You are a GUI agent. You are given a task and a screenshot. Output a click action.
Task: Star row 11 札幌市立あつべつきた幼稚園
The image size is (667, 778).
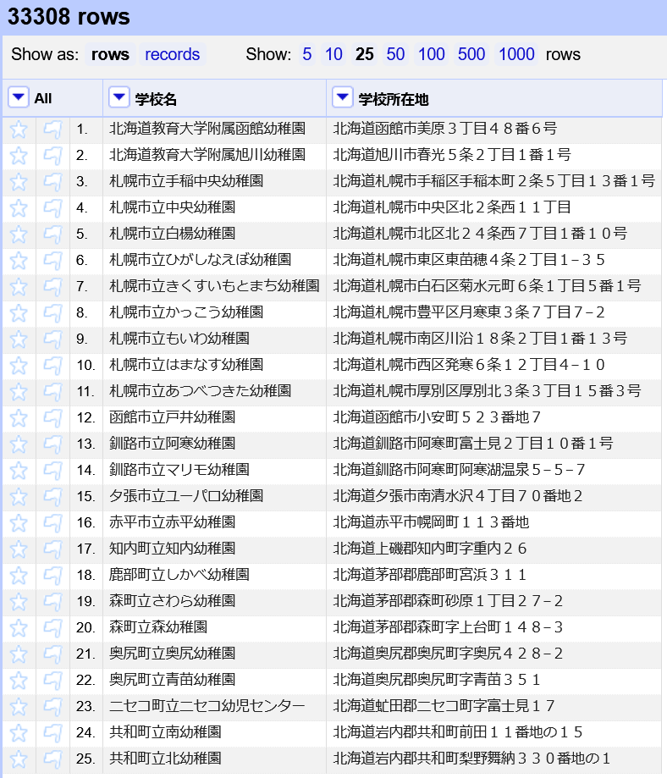coord(19,393)
